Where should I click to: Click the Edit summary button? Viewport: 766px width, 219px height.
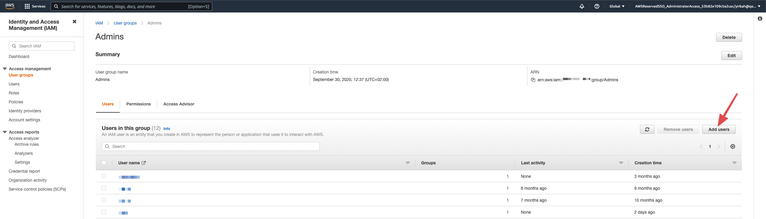(x=731, y=56)
